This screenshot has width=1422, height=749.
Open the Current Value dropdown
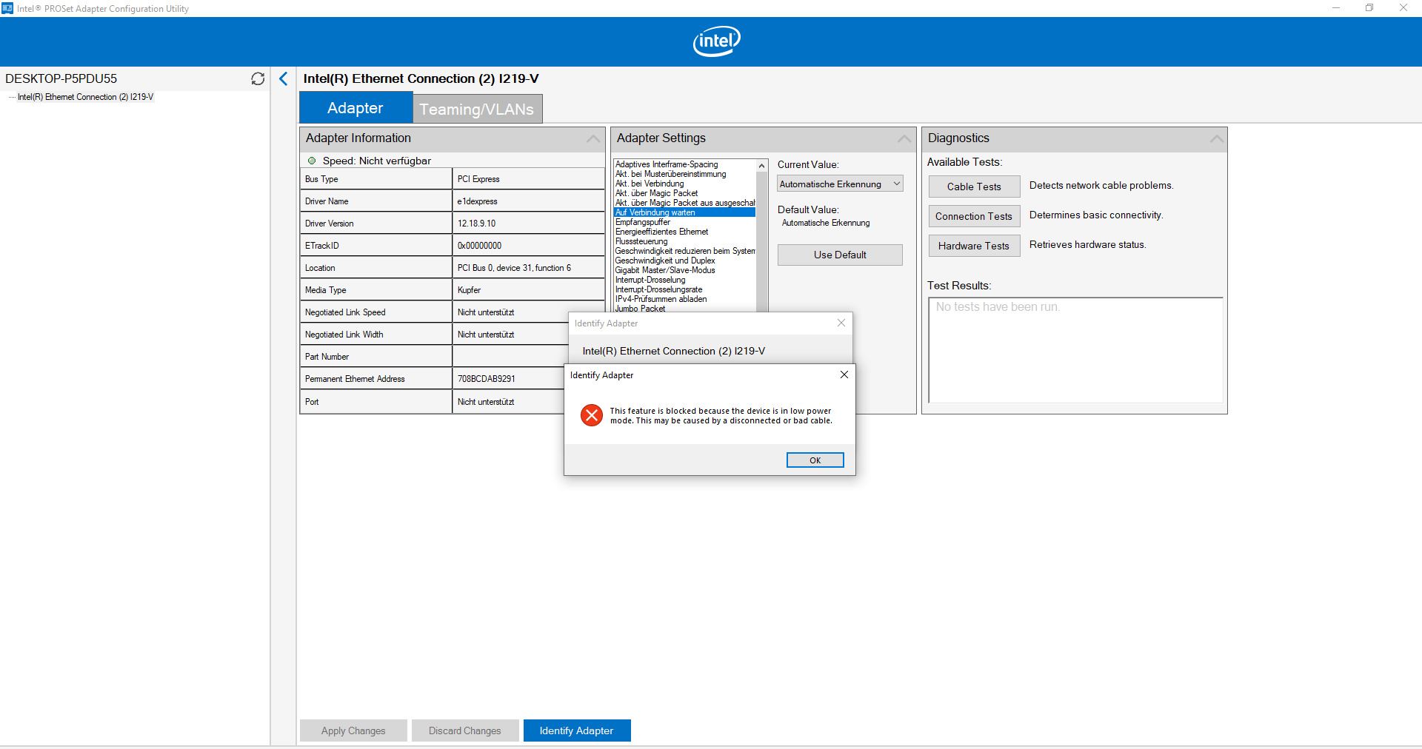840,184
